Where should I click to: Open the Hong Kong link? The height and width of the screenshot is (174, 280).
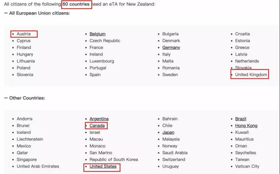pyautogui.click(x=246, y=126)
